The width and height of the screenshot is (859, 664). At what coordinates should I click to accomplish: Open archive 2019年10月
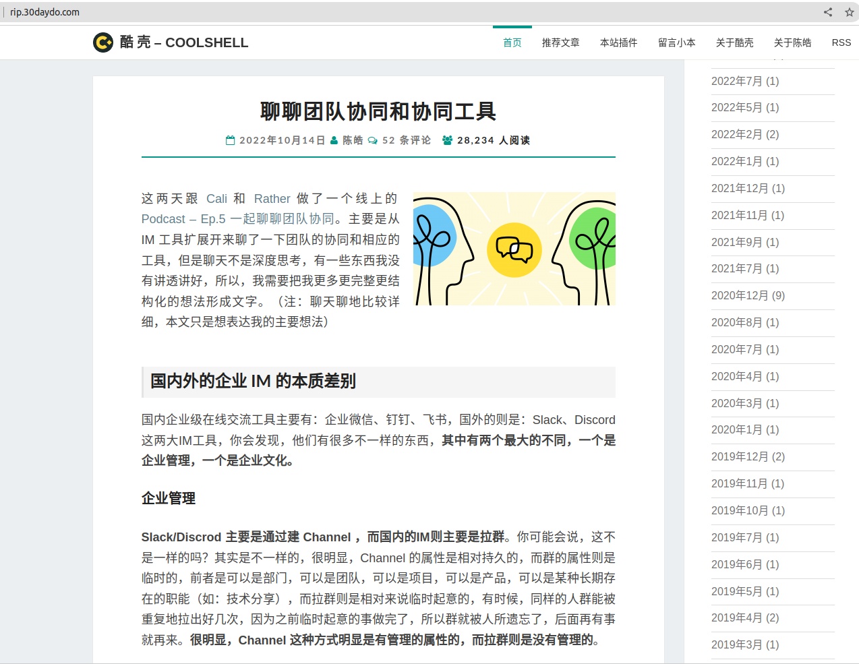click(748, 510)
